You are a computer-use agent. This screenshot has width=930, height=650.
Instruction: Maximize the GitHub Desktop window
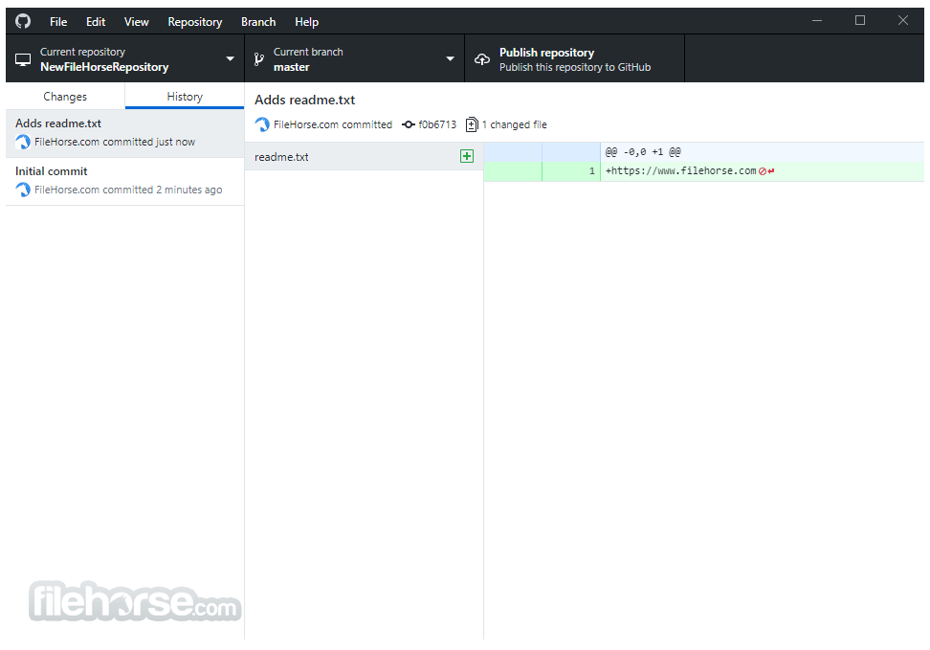click(x=860, y=21)
